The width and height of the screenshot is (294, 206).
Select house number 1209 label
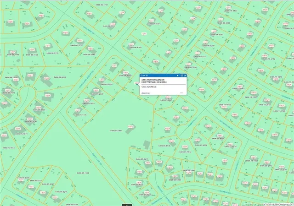coord(96,90)
